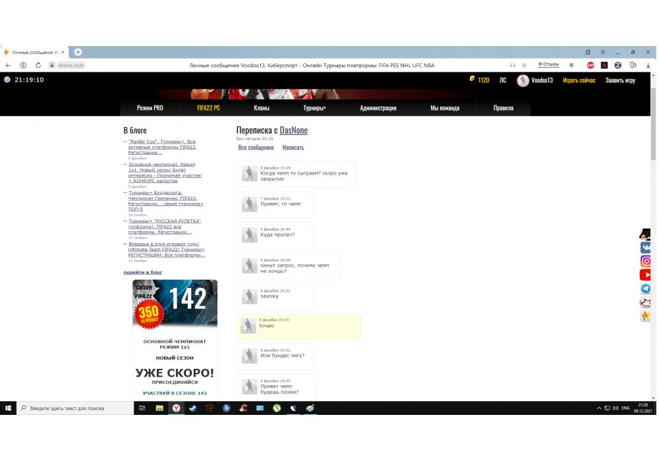Click the bookmark ribbon icon in address bar
This screenshot has height=461, width=659.
pos(571,65)
